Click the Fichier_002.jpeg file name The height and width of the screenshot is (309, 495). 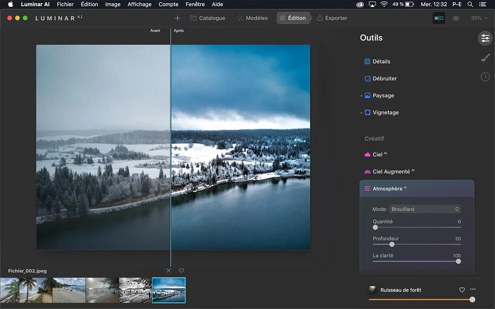click(x=27, y=271)
